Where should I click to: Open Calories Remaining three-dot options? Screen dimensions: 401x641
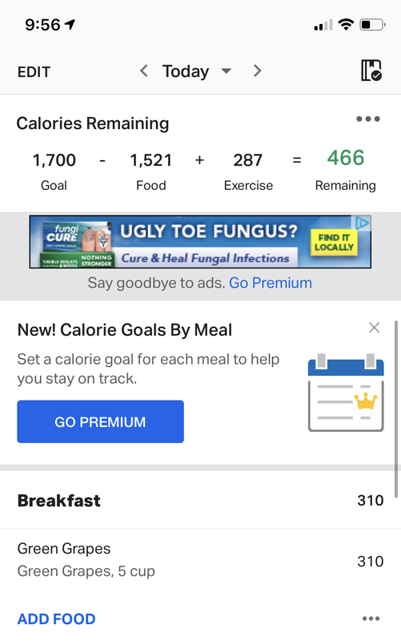[368, 119]
